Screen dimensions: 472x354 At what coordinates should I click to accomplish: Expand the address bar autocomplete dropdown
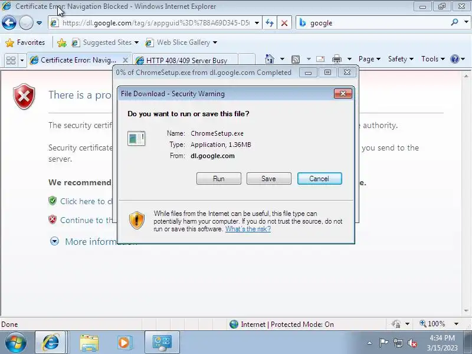(x=257, y=23)
